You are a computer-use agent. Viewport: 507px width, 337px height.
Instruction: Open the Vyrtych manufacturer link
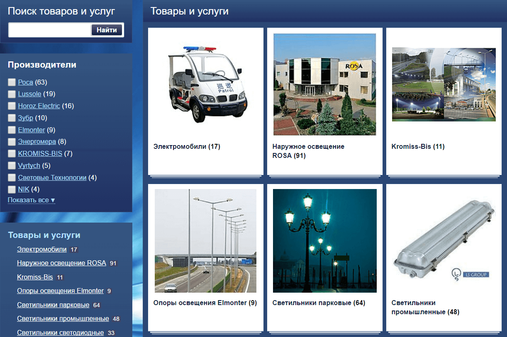click(29, 165)
